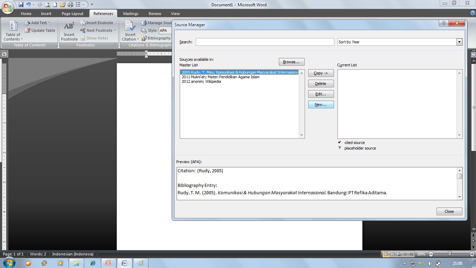Click the Print Preview magnifier icon
The height and width of the screenshot is (268, 476).
(47, 5)
